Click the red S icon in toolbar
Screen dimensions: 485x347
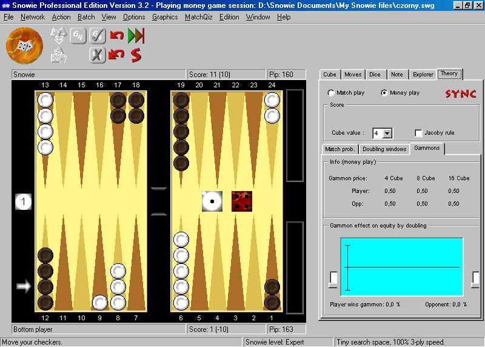(136, 55)
